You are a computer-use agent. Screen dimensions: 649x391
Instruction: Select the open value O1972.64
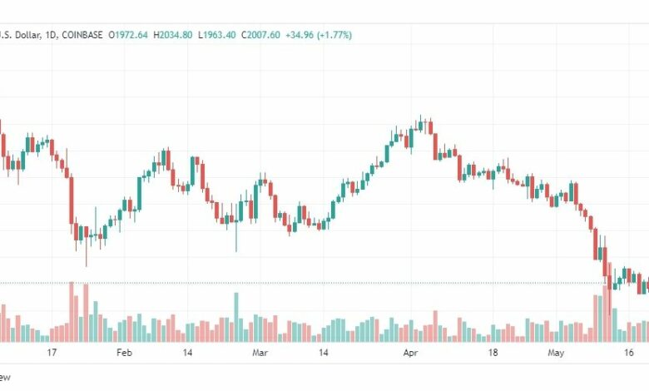click(x=128, y=35)
